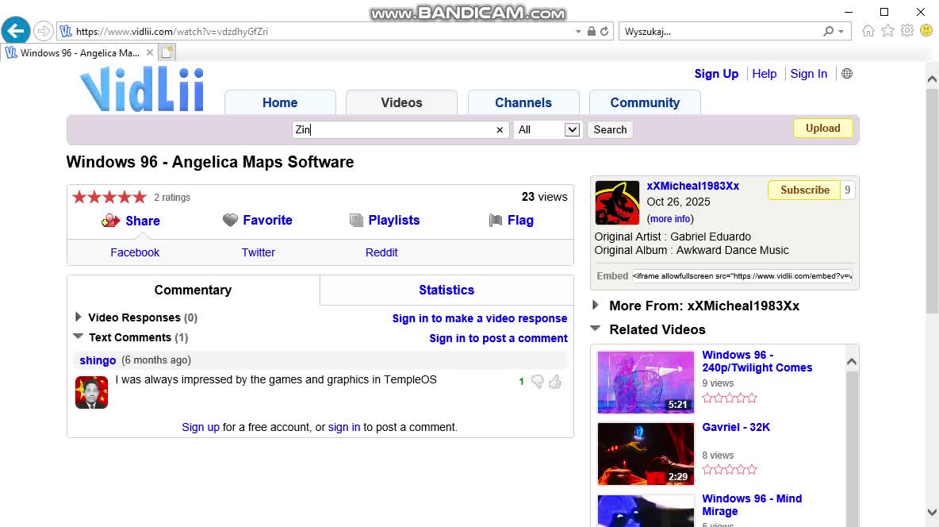
Task: Open shingo's avatar picture
Action: coord(92,392)
